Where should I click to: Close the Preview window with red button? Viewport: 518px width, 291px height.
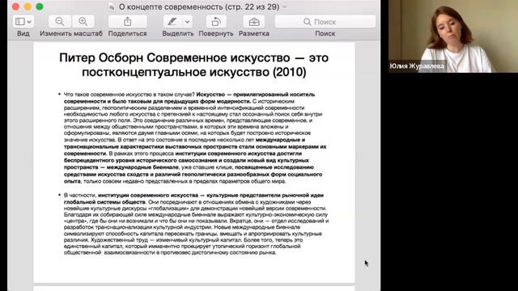click(x=15, y=6)
